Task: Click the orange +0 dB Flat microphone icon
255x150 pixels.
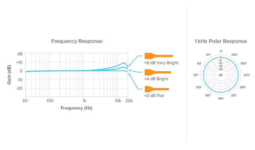Action: coord(157,89)
